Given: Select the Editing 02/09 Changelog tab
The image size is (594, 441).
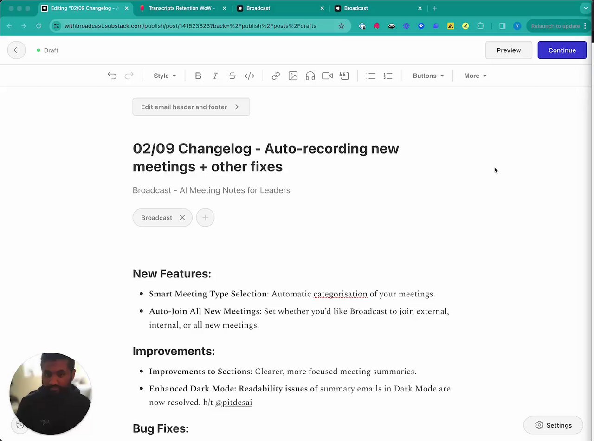Looking at the screenshot, I should click(84, 8).
